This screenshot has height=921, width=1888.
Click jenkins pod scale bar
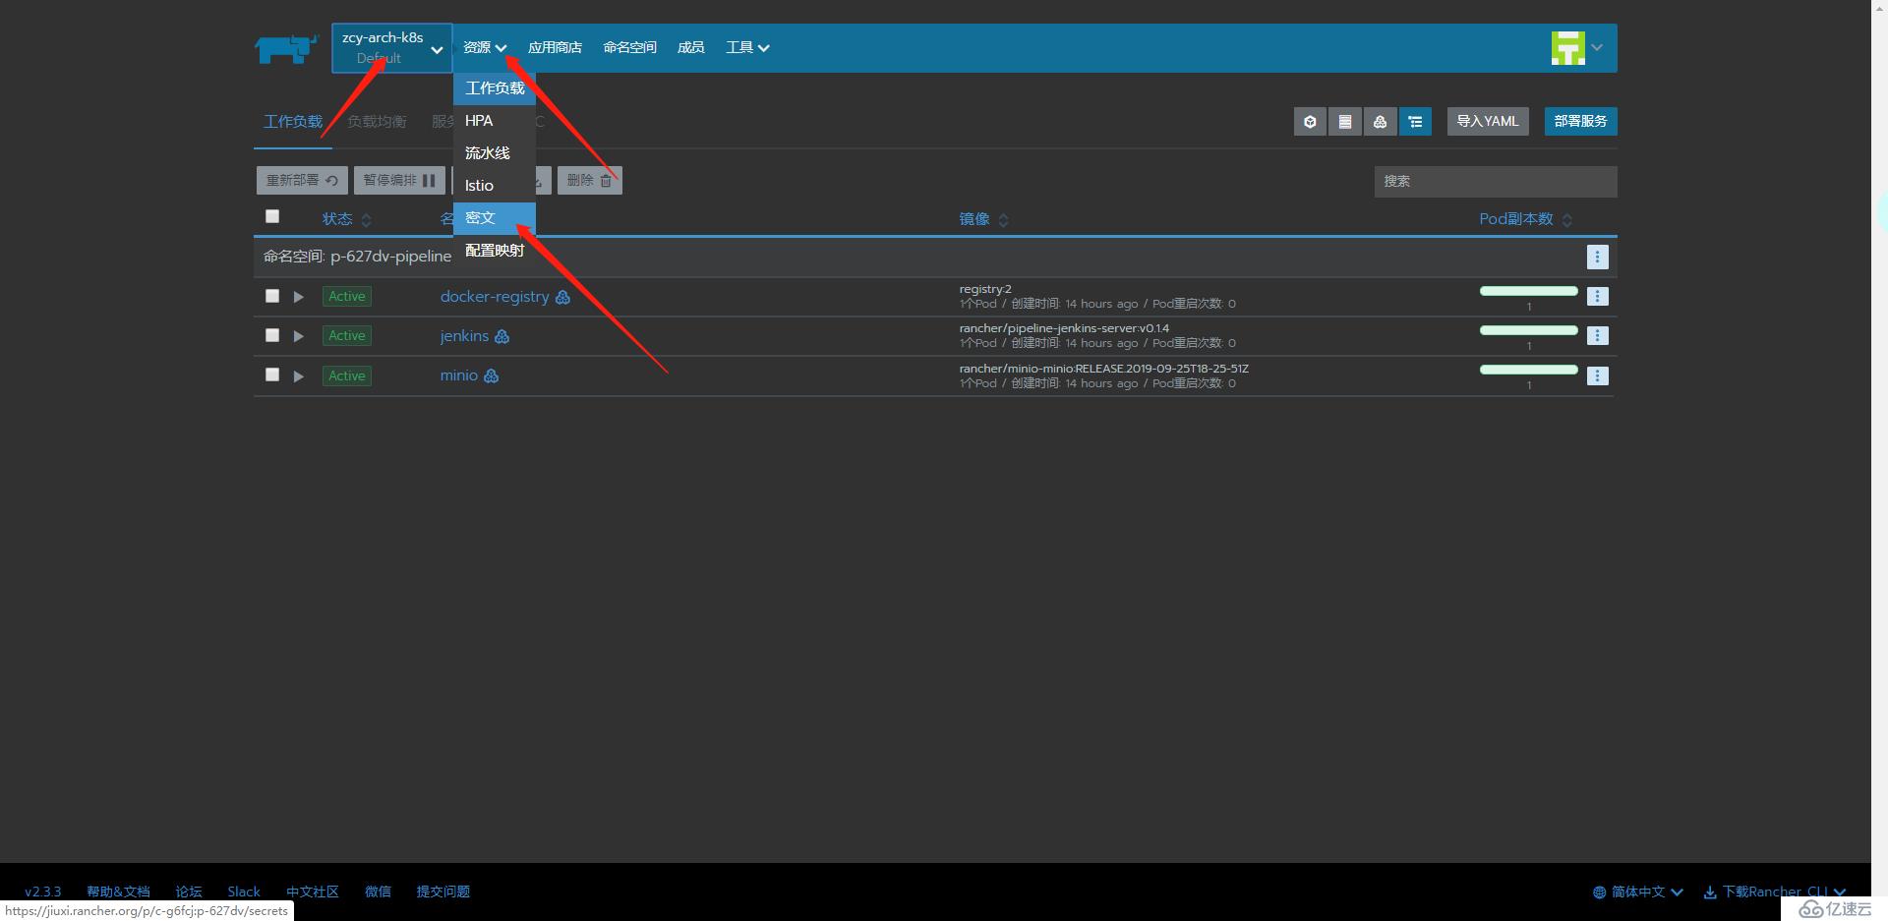[x=1528, y=330]
